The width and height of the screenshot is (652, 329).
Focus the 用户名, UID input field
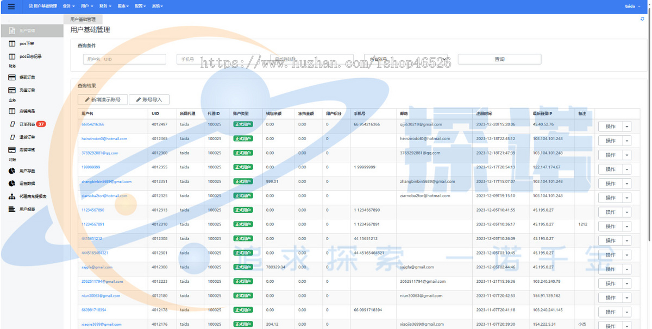124,59
